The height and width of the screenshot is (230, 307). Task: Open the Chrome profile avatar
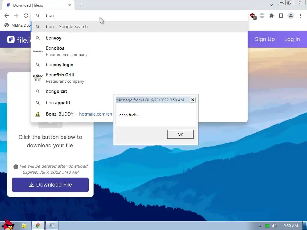[x=291, y=16]
